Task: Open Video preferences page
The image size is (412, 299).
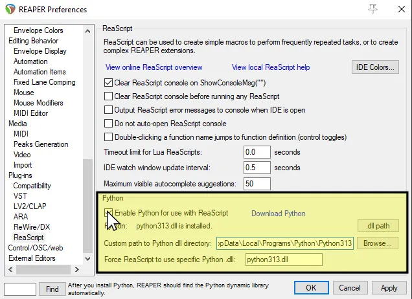Action: click(22, 155)
